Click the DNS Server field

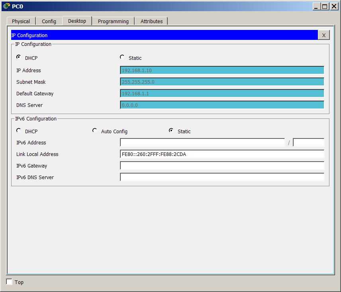click(x=222, y=105)
